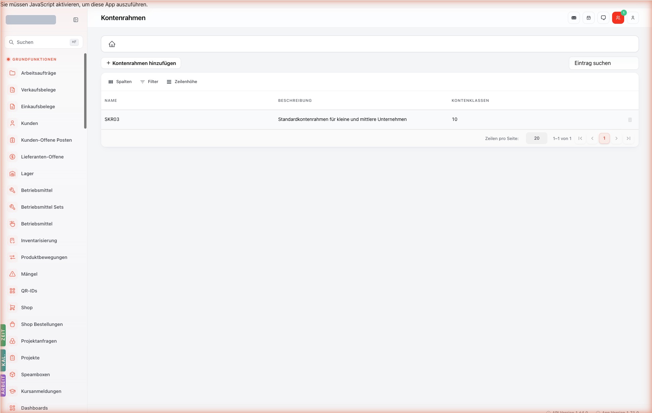Click the Kursanmeldungen graduation cap icon
This screenshot has width=652, height=413.
[12, 391]
